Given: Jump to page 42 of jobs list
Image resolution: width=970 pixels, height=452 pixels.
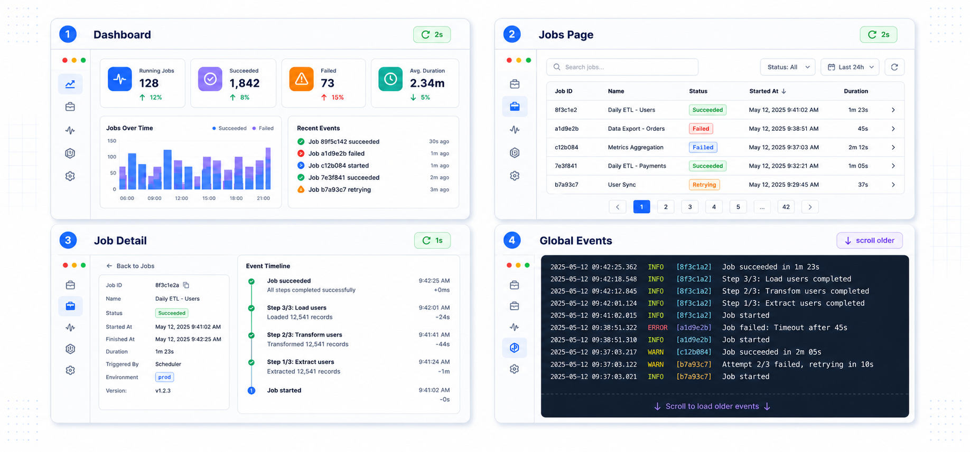Looking at the screenshot, I should 786,207.
